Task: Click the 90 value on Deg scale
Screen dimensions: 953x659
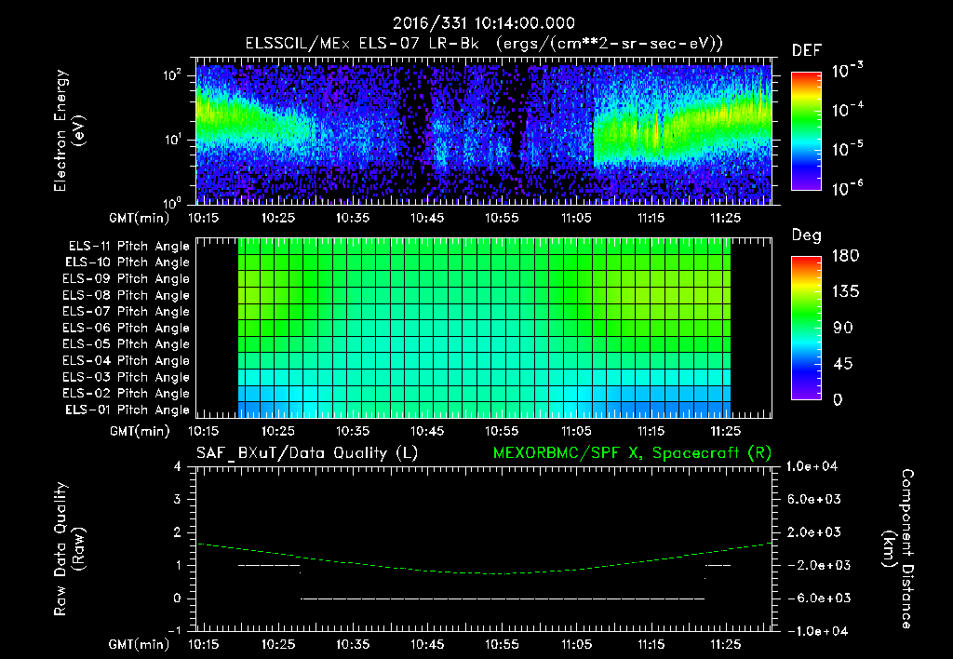Action: 842,329
